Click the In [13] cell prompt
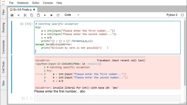187x105 pixels. (x=26, y=24)
